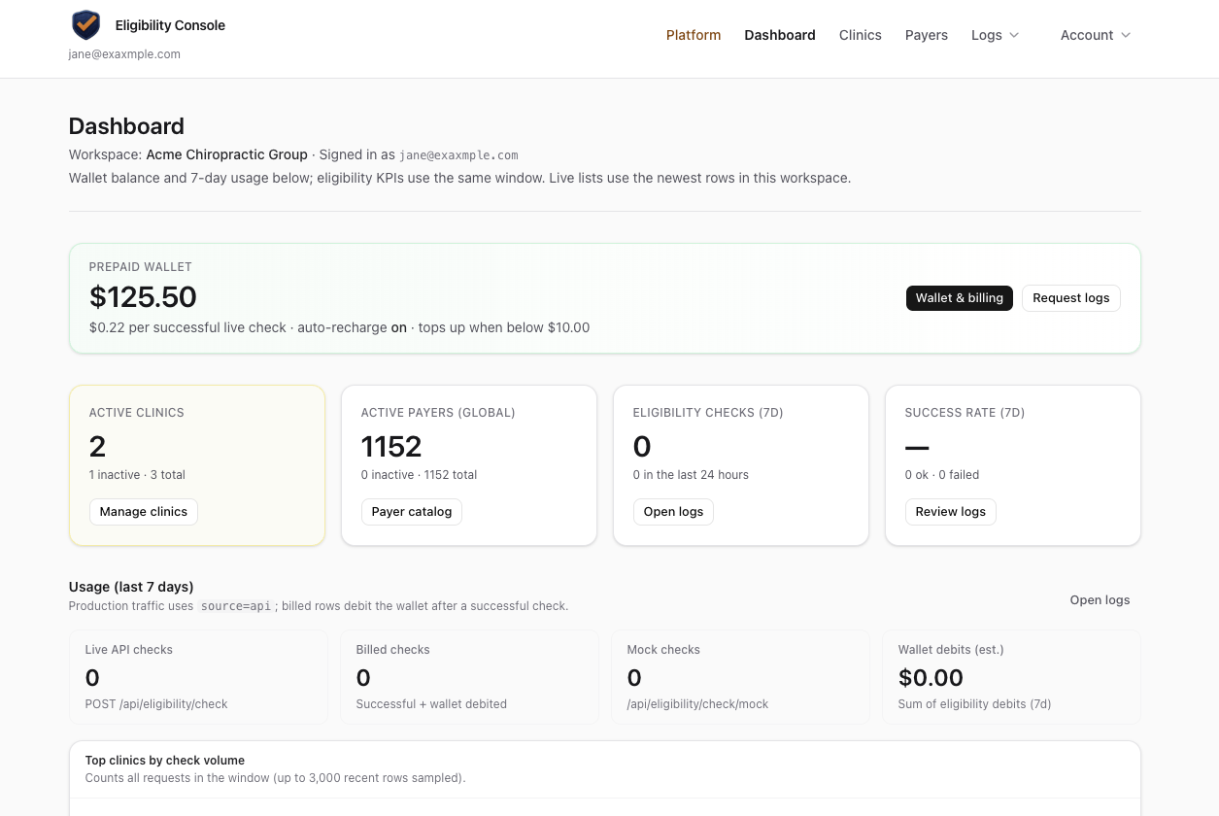Expand the Logs dropdown chevron

tap(1014, 35)
